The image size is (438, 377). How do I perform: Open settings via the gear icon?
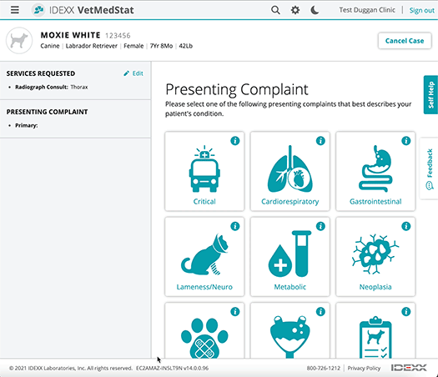point(295,10)
